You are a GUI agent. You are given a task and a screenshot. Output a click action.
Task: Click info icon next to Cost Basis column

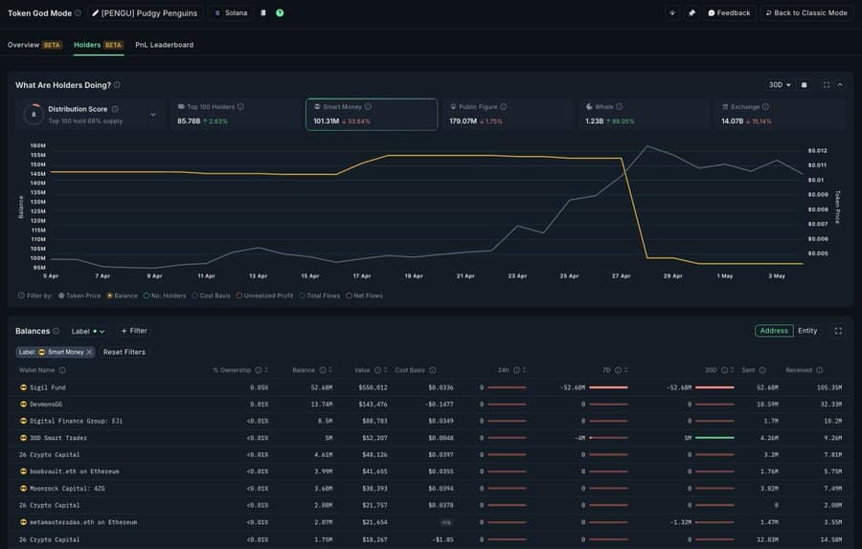(433, 370)
